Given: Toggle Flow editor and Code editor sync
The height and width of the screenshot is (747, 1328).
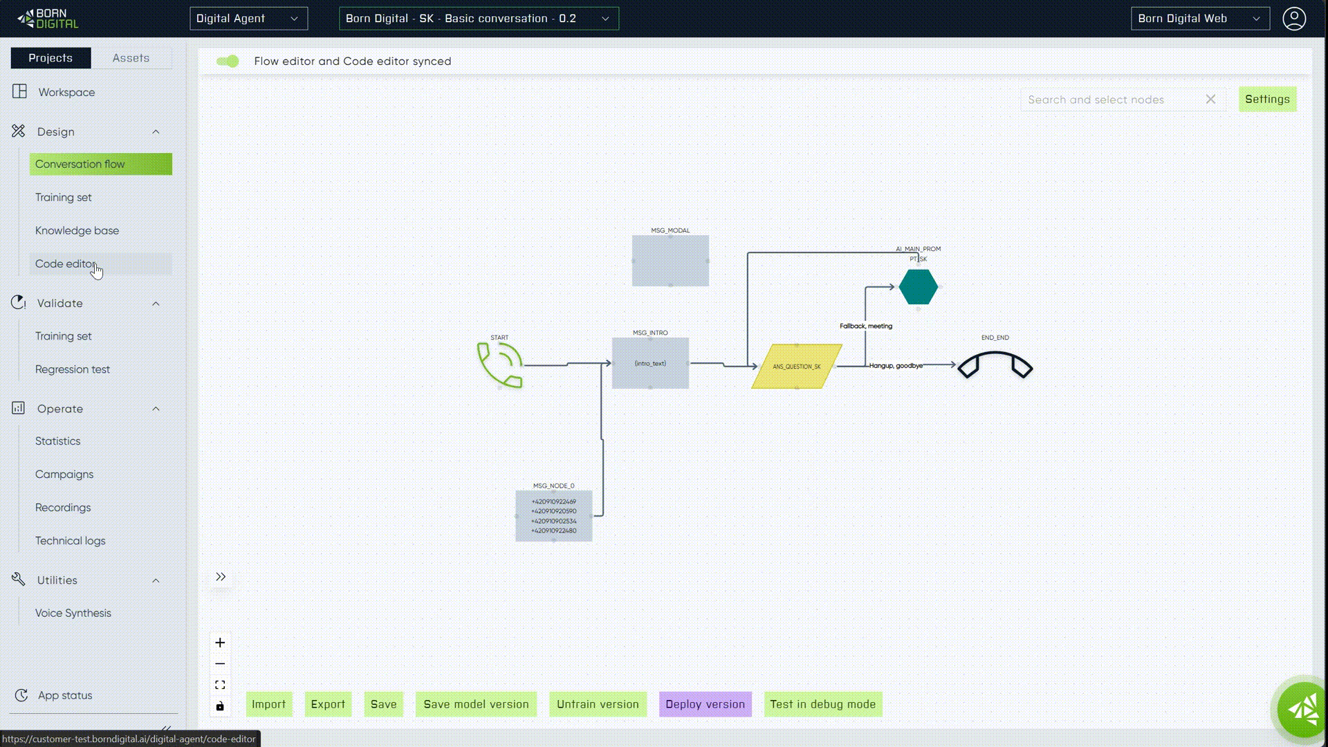Looking at the screenshot, I should pyautogui.click(x=228, y=62).
